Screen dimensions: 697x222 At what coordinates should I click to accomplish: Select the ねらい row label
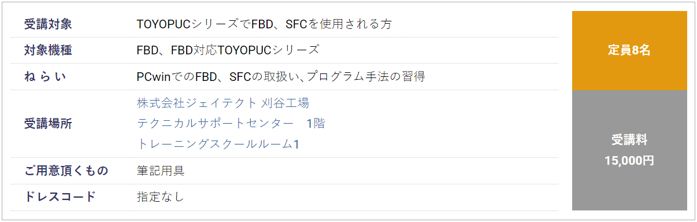pos(46,76)
